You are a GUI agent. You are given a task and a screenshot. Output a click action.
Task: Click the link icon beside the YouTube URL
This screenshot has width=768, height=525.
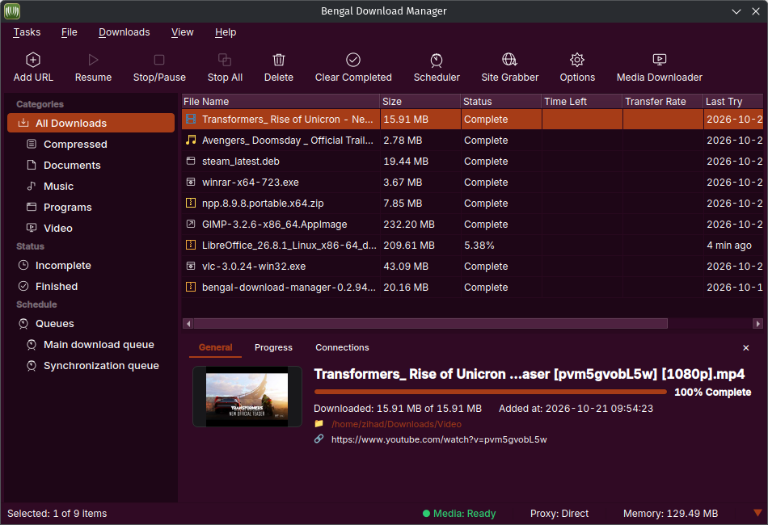pos(319,439)
